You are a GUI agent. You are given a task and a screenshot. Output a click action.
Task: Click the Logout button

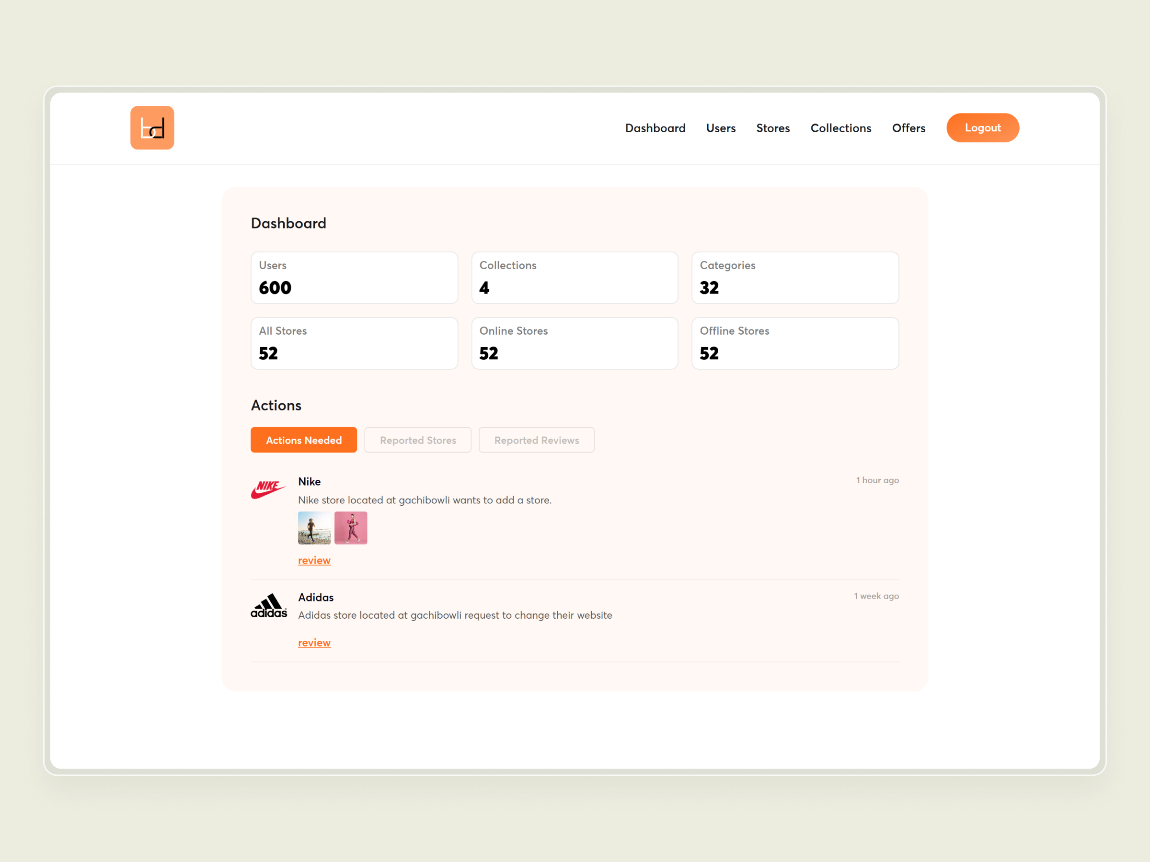click(x=982, y=127)
